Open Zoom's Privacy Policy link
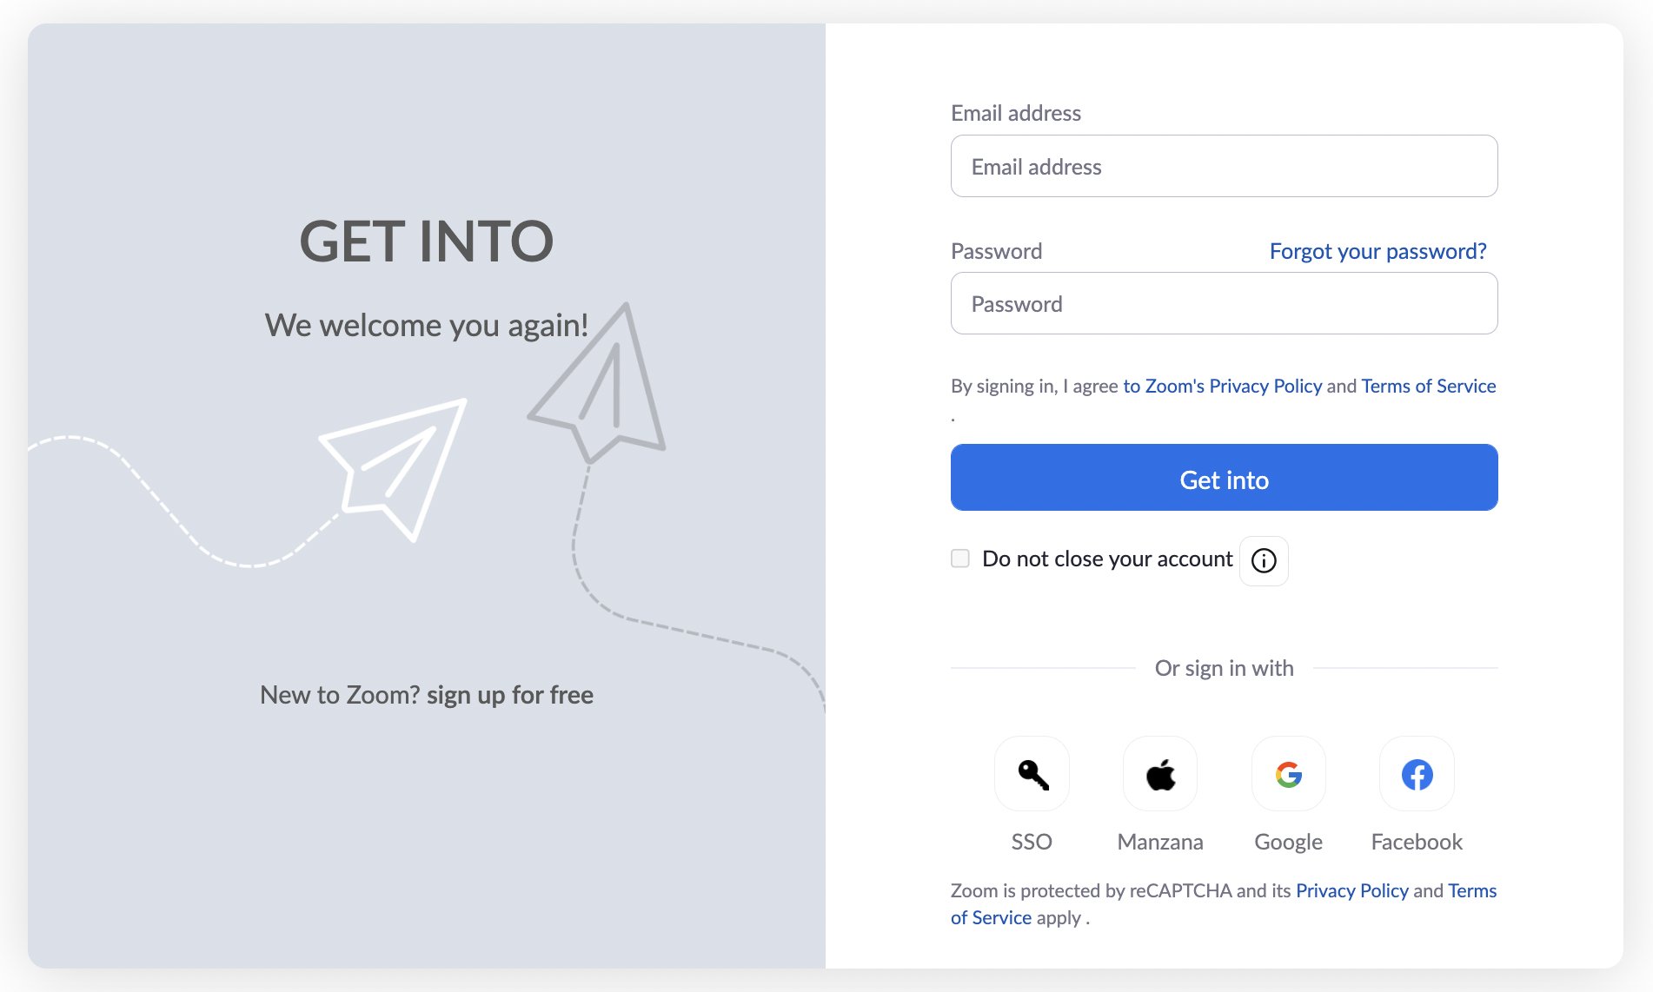 click(1222, 386)
